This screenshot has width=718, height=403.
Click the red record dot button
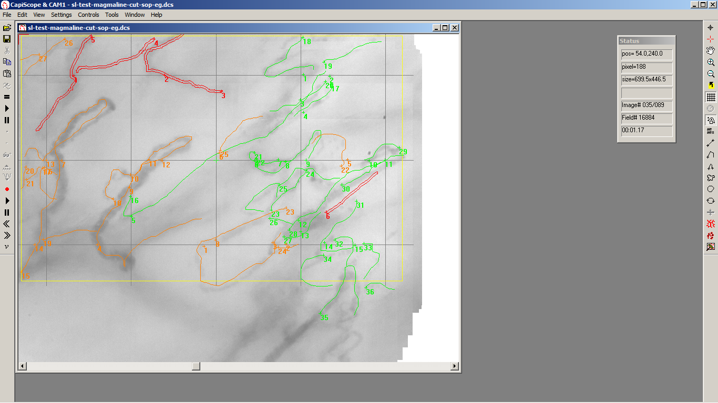[x=7, y=189]
